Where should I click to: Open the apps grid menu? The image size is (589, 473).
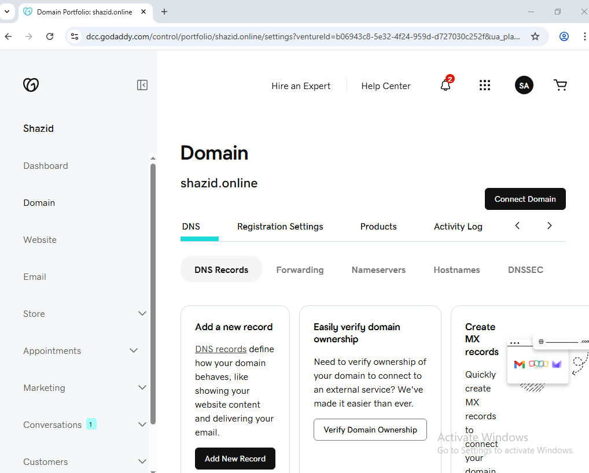pyautogui.click(x=485, y=85)
